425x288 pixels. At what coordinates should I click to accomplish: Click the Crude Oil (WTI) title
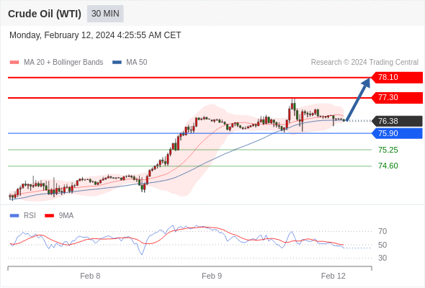click(45, 14)
